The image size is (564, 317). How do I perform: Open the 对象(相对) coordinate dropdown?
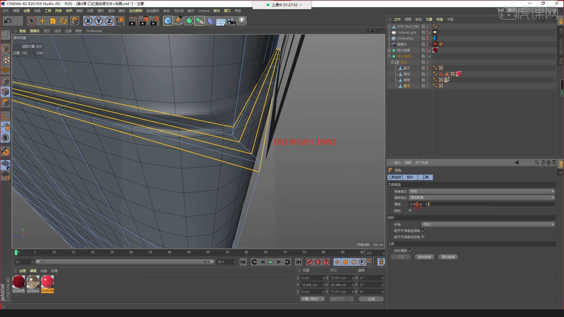(x=312, y=299)
